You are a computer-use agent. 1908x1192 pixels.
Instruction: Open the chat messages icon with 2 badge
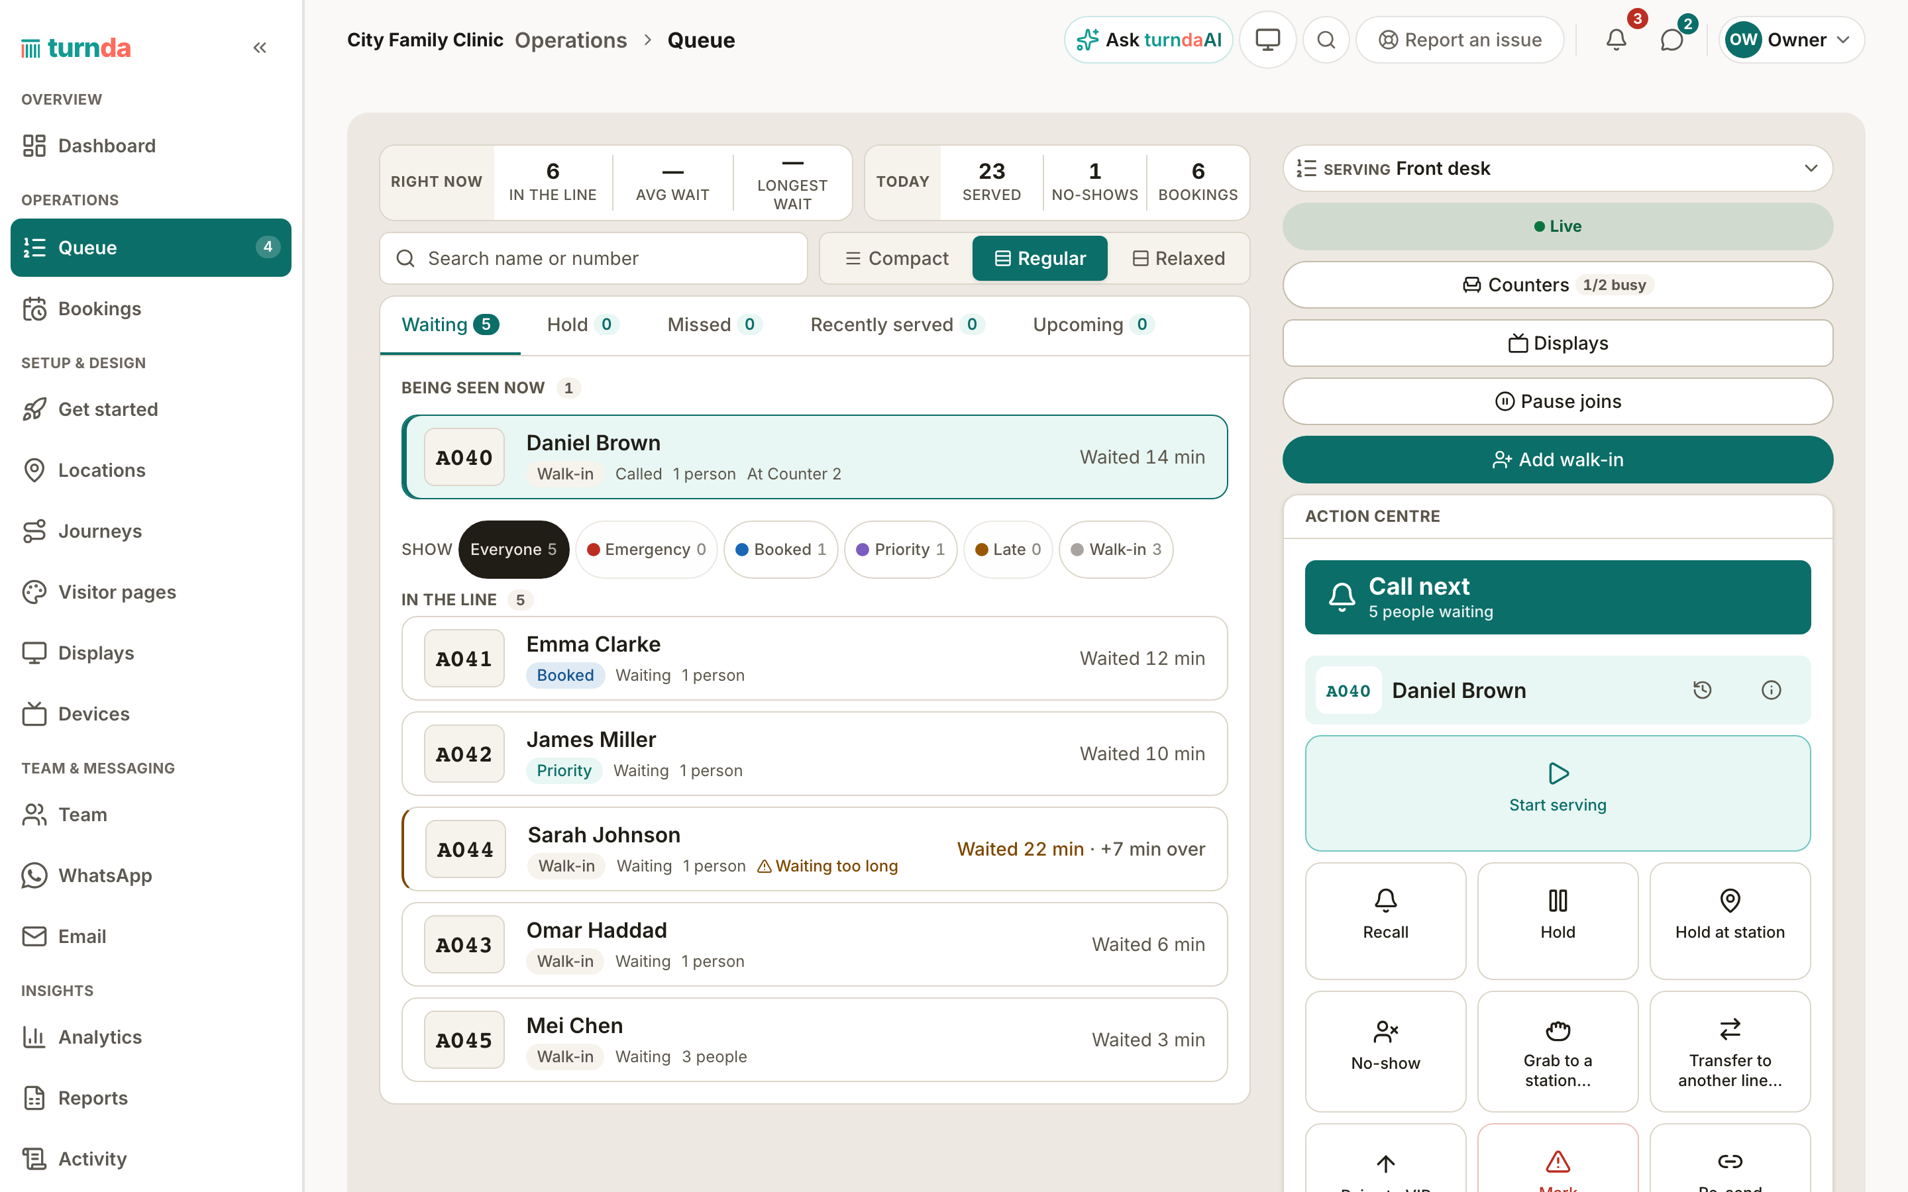tap(1671, 40)
